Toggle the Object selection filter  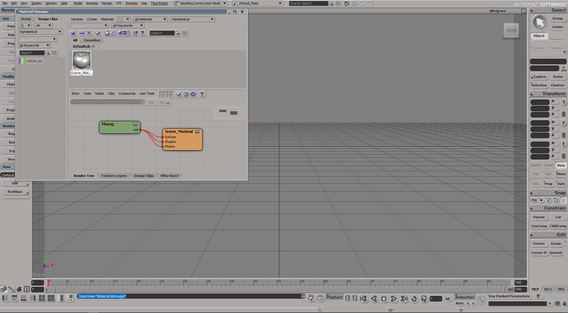[x=539, y=36]
